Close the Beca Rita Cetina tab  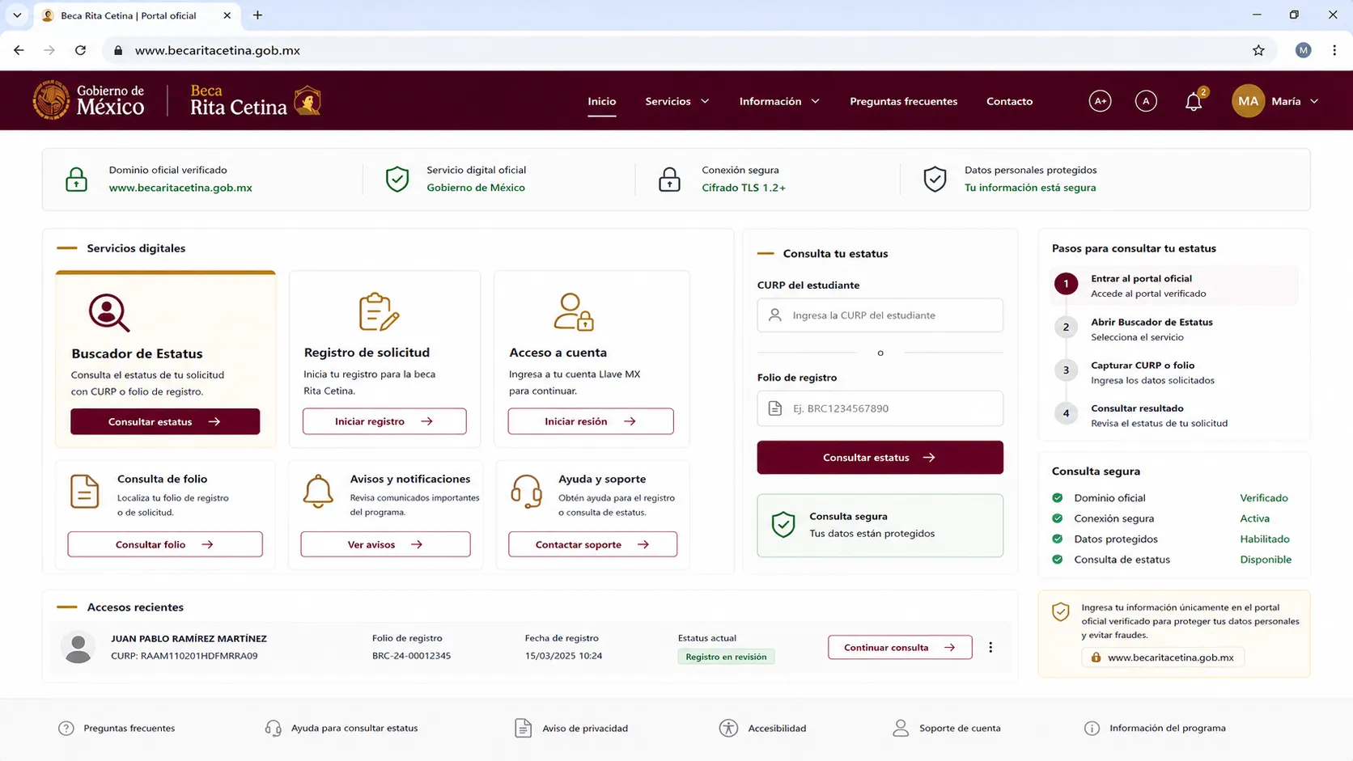tap(227, 15)
